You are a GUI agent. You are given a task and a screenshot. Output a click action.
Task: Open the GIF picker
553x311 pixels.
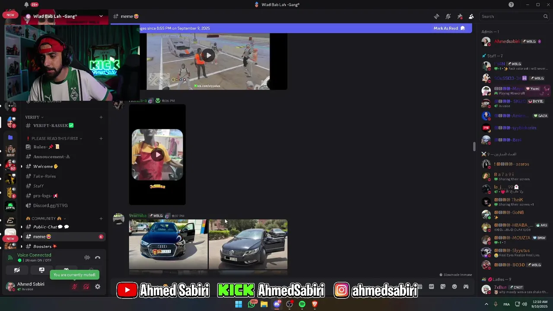tap(431, 286)
